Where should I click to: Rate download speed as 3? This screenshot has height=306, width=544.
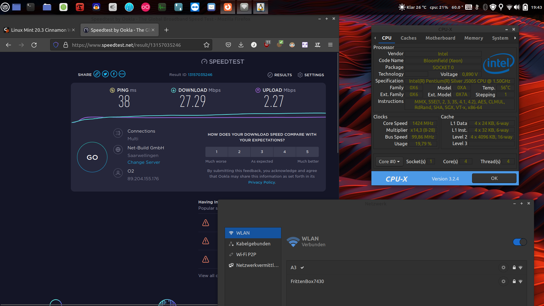pyautogui.click(x=262, y=152)
